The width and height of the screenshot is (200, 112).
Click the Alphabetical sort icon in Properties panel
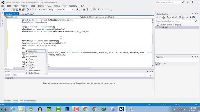(160, 64)
